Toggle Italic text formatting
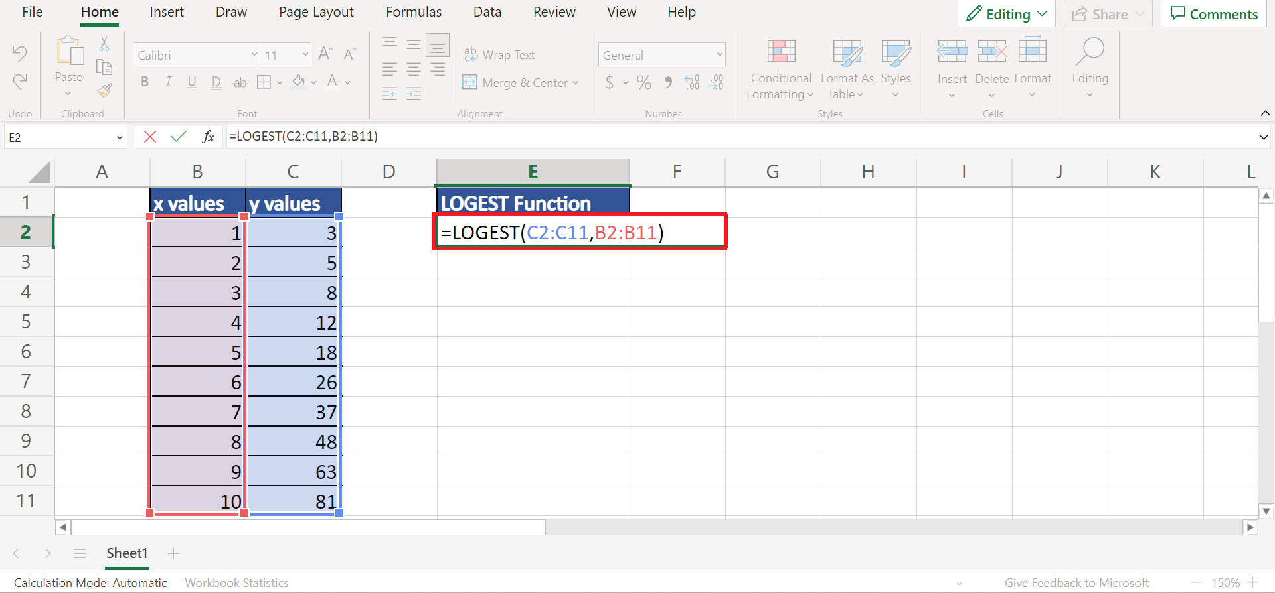This screenshot has width=1275, height=593. [x=169, y=82]
